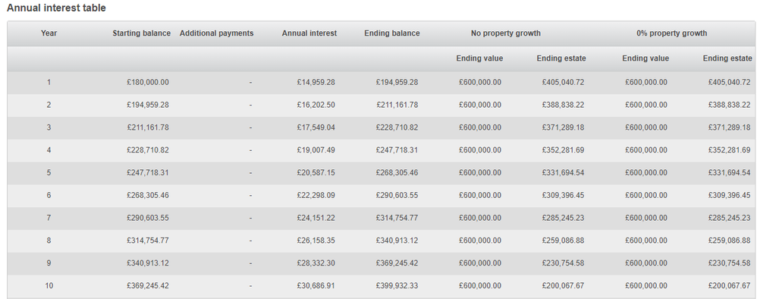This screenshot has height=299, width=757.
Task: Select year 5 ending balance £268,305.46
Action: tap(397, 172)
